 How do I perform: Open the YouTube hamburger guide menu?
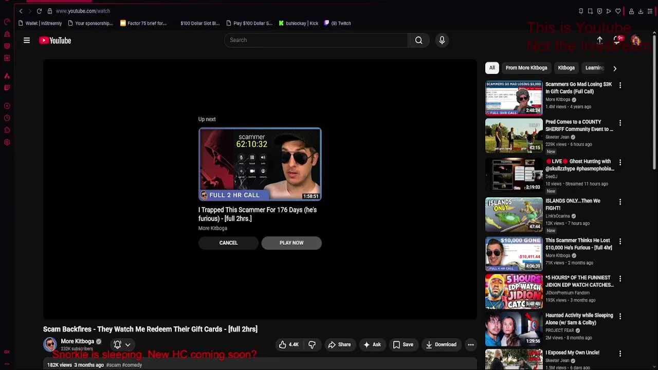pyautogui.click(x=27, y=40)
